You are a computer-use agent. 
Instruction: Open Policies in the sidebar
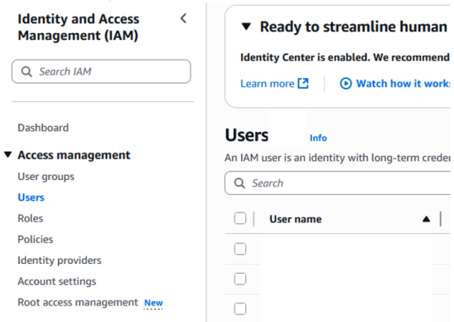(x=36, y=239)
